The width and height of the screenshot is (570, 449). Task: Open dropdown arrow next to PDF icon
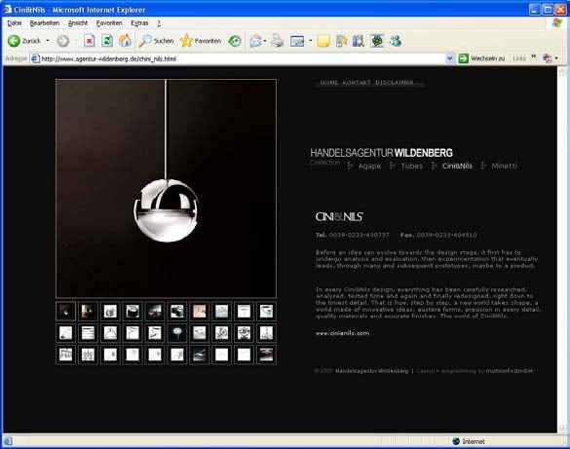click(556, 58)
